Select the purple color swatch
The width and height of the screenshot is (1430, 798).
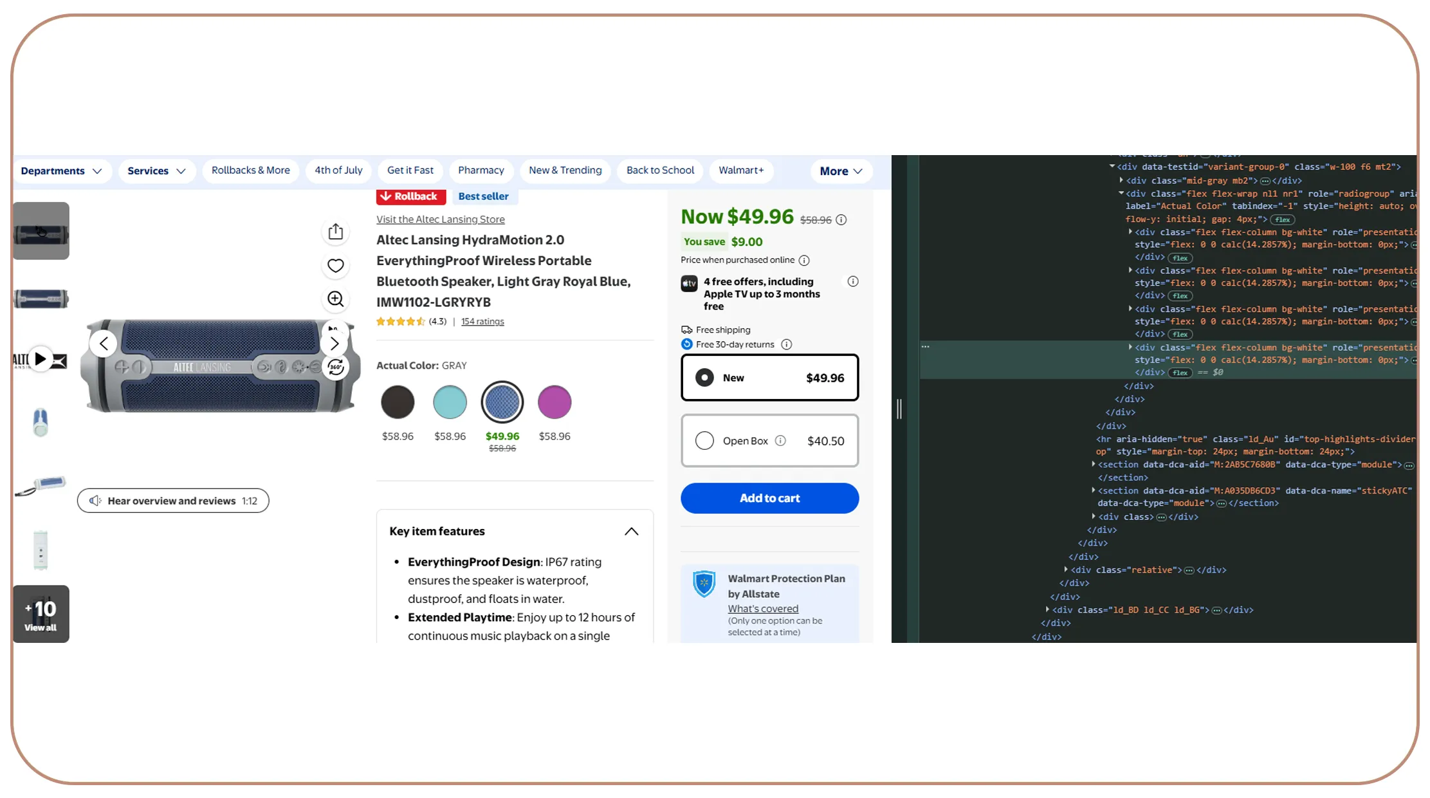555,402
